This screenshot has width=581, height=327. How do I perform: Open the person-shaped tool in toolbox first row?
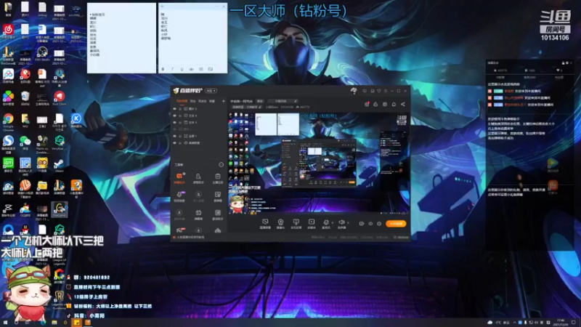(x=198, y=177)
